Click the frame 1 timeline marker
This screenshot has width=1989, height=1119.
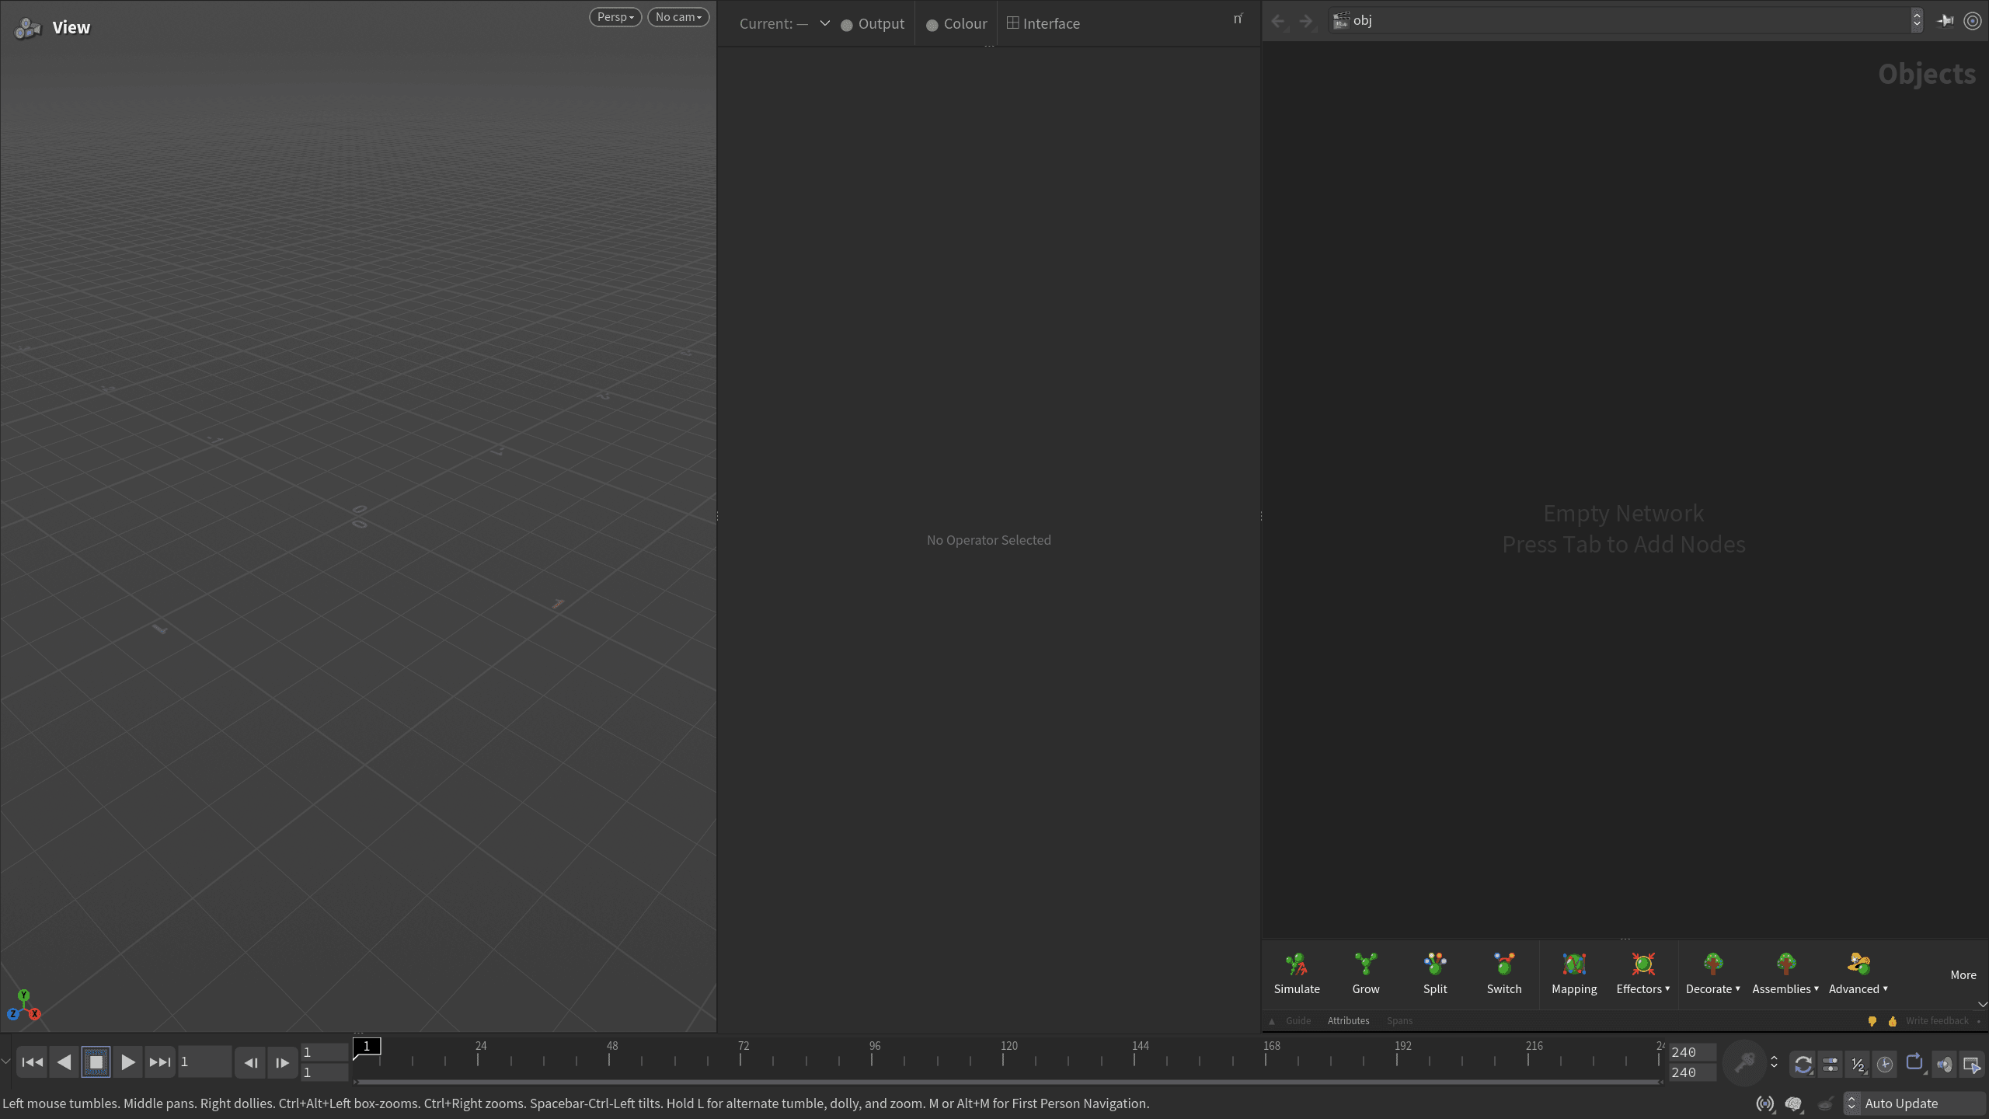tap(367, 1047)
